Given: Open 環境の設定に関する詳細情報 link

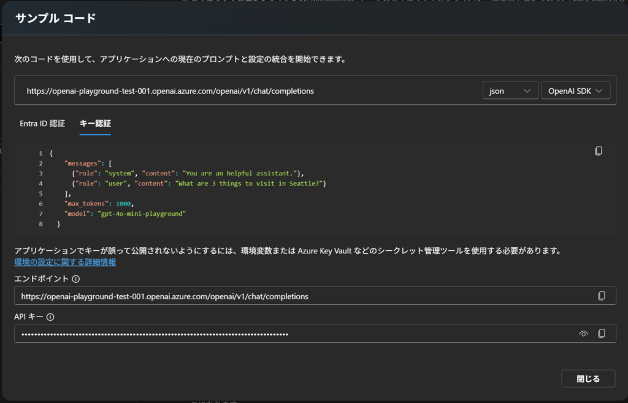Looking at the screenshot, I should click(x=65, y=262).
